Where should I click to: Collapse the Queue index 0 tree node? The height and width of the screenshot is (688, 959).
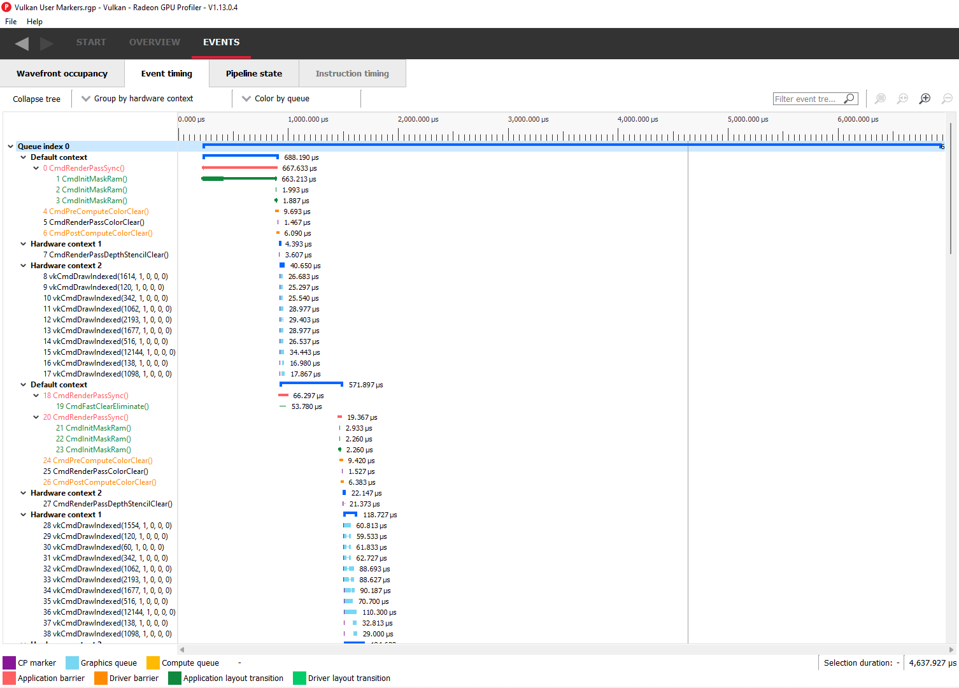tap(10, 147)
